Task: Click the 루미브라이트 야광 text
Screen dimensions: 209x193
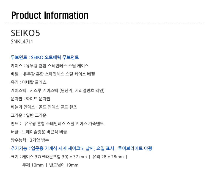Action: point(135,148)
